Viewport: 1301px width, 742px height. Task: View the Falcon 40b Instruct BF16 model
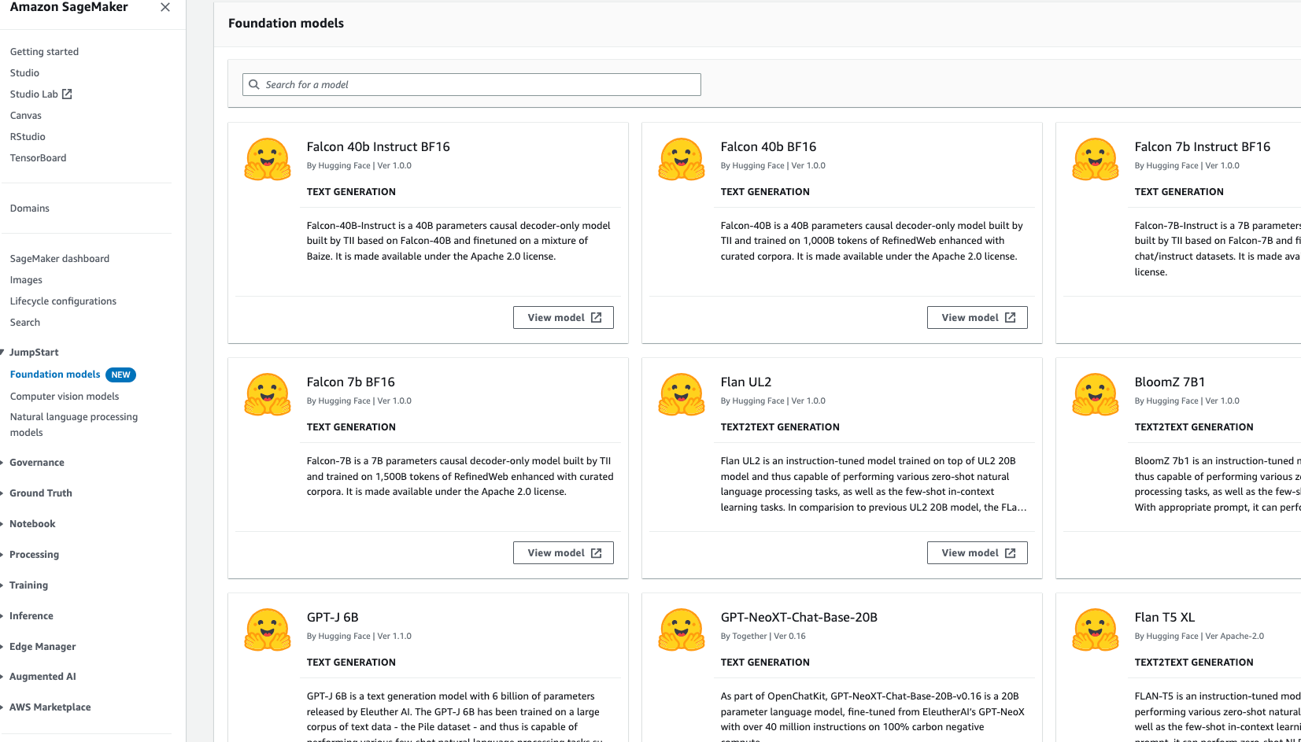pyautogui.click(x=564, y=318)
